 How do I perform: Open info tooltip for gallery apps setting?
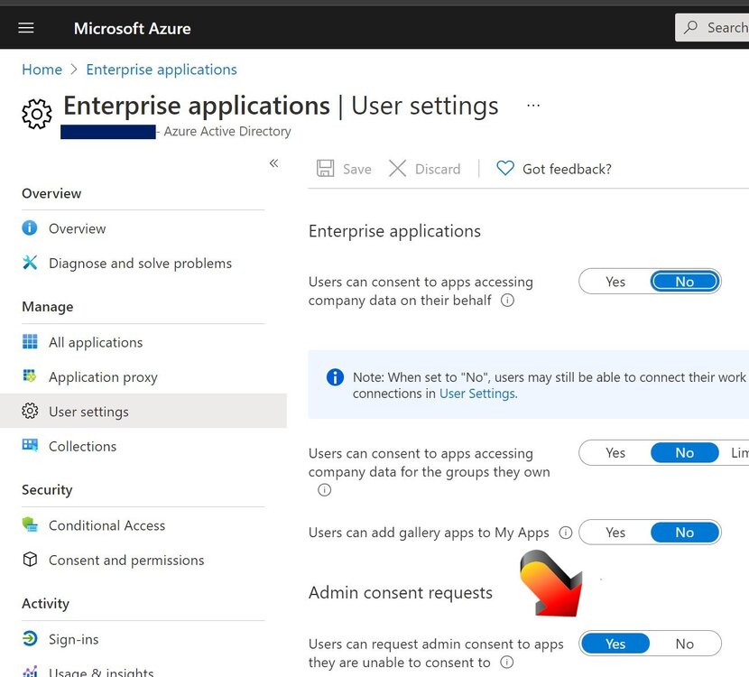click(x=566, y=533)
